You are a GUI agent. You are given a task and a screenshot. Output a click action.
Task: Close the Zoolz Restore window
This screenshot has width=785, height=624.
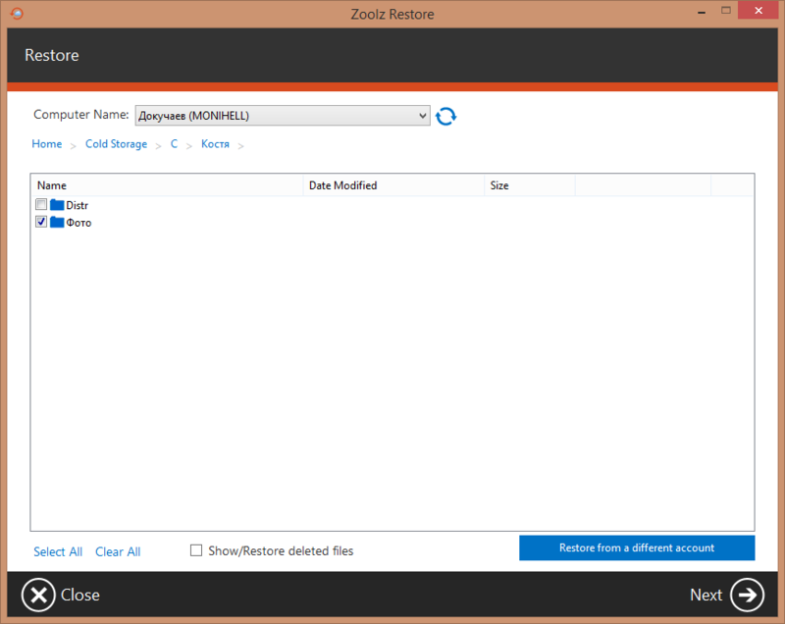pos(758,11)
